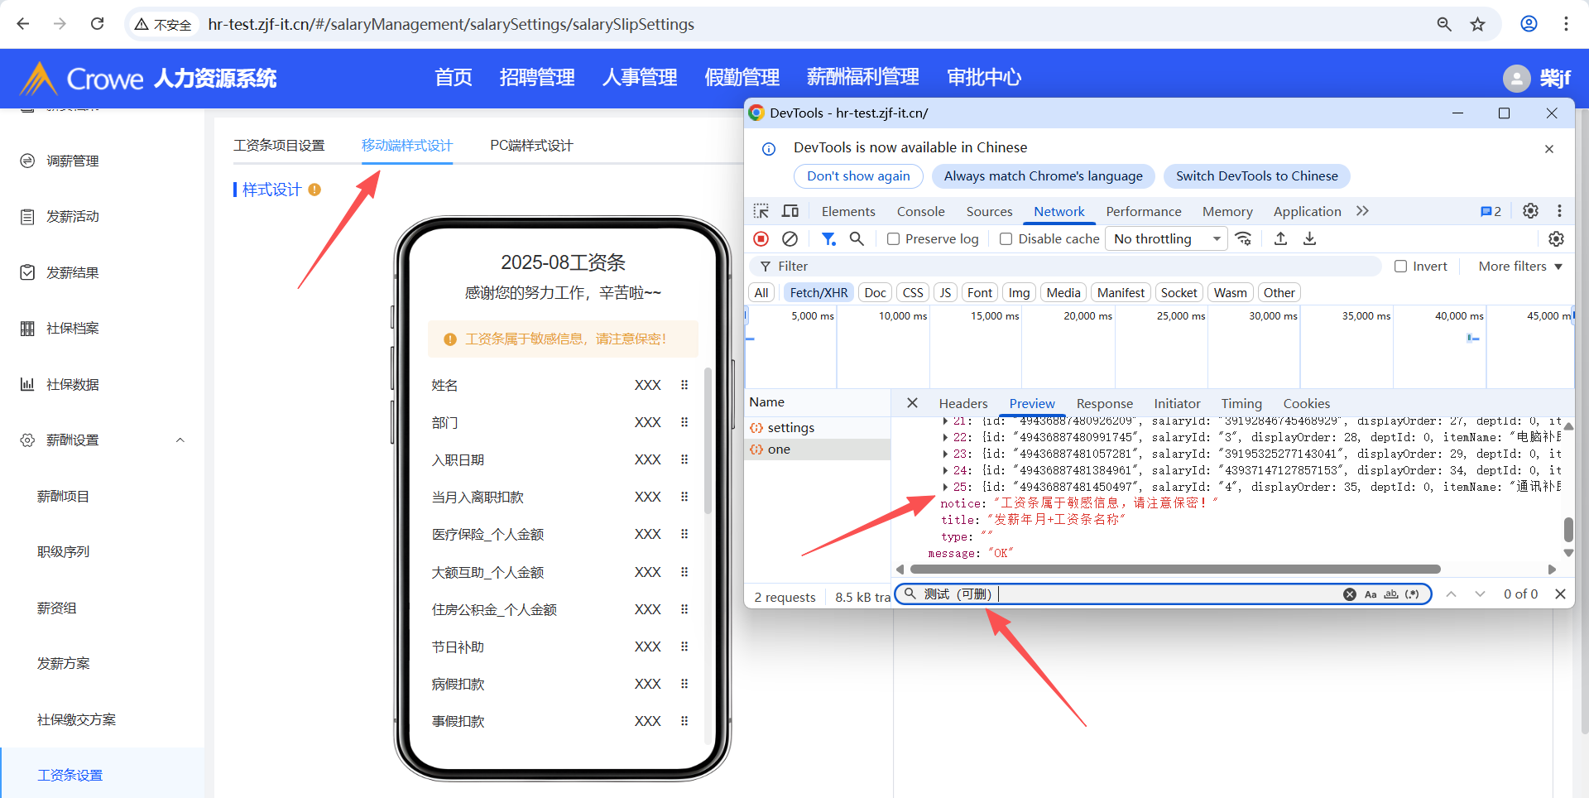Click Switch DevTools to Chinese
This screenshot has width=1589, height=798.
click(x=1256, y=175)
